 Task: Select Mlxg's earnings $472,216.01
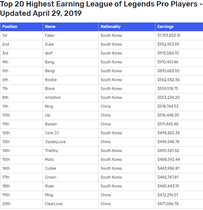(168, 195)
